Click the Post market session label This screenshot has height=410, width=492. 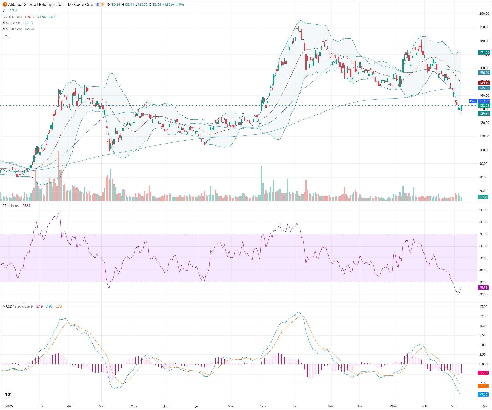click(473, 101)
